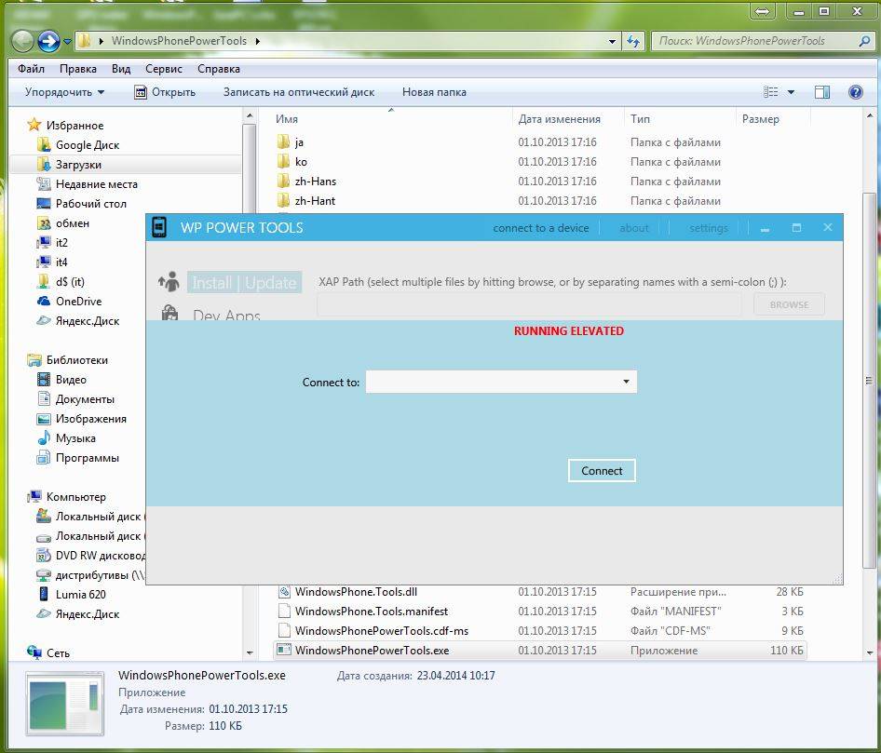Click the refresh button beside address bar
881x753 pixels.
[x=633, y=41]
